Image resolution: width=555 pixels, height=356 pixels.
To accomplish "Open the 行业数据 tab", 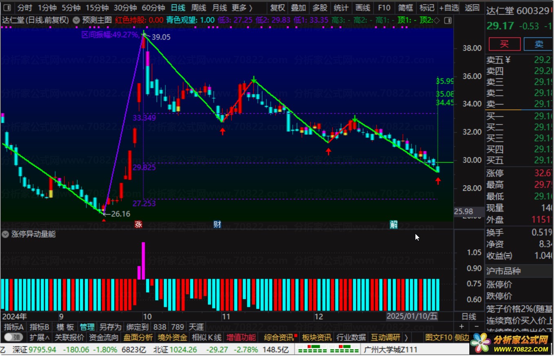I will (351, 337).
